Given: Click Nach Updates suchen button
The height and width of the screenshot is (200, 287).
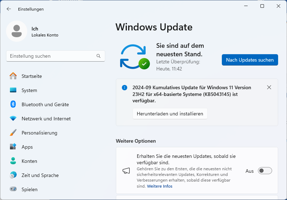Looking at the screenshot, I should tap(250, 60).
